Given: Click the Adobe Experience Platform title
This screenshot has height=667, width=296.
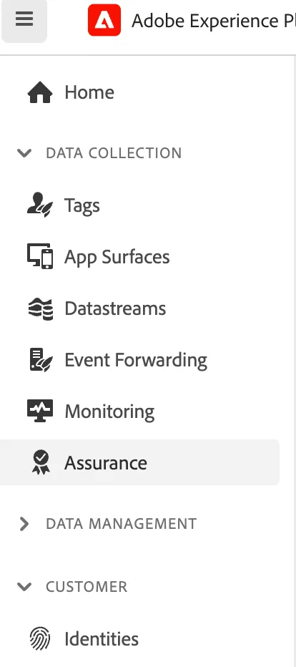Looking at the screenshot, I should click(x=214, y=21).
